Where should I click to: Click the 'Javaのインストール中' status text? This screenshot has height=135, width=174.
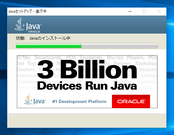tap(50, 38)
